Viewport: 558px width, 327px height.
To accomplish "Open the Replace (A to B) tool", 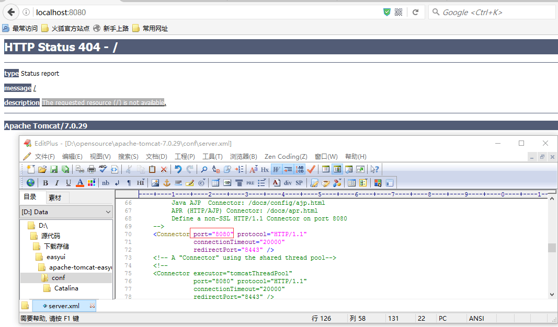I will coord(215,170).
